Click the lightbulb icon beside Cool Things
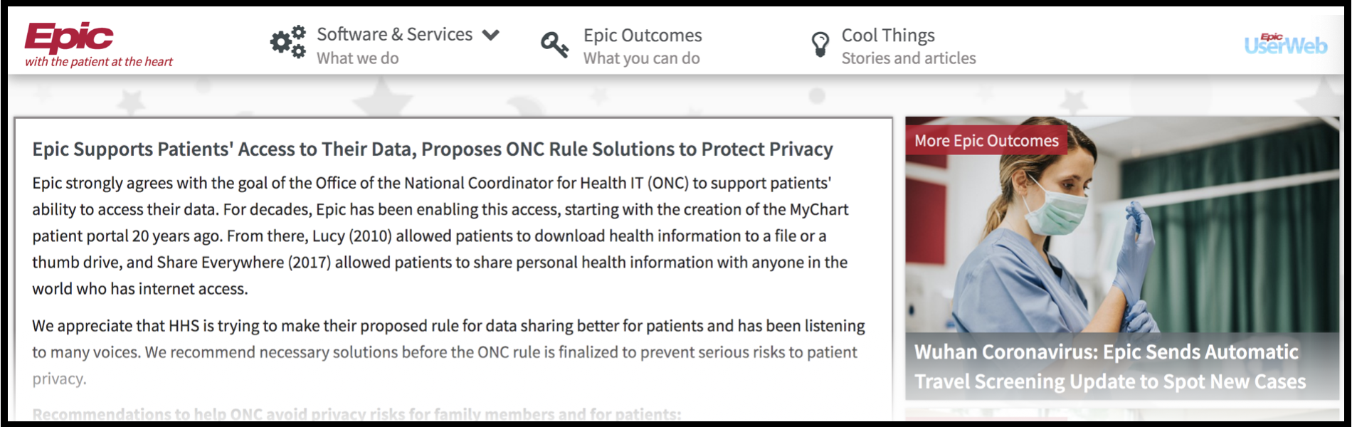Viewport: 1352px width, 427px height. 820,44
